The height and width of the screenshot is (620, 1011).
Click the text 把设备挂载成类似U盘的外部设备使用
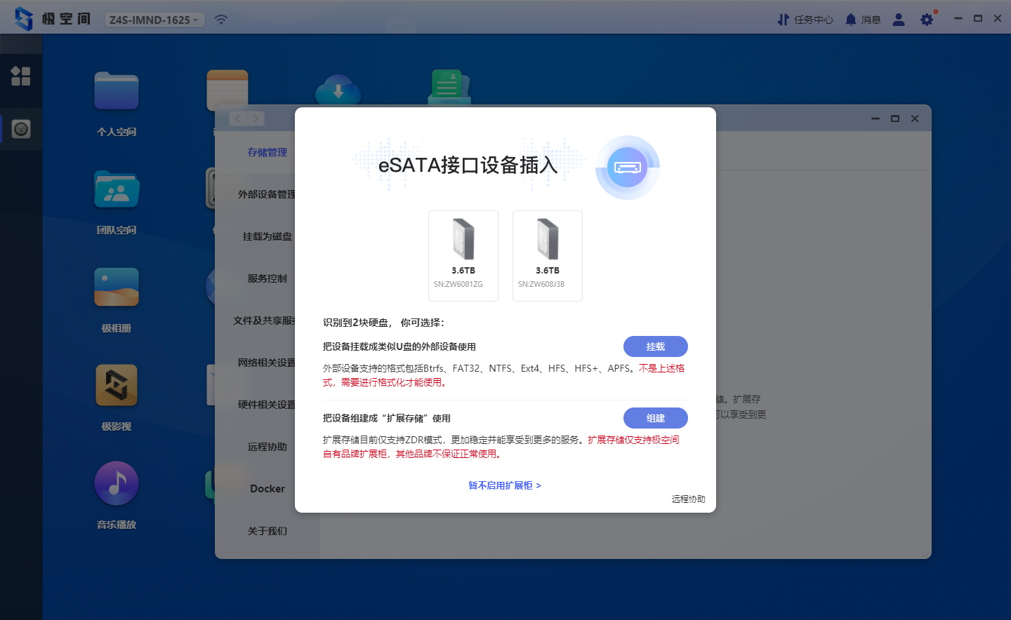click(399, 346)
